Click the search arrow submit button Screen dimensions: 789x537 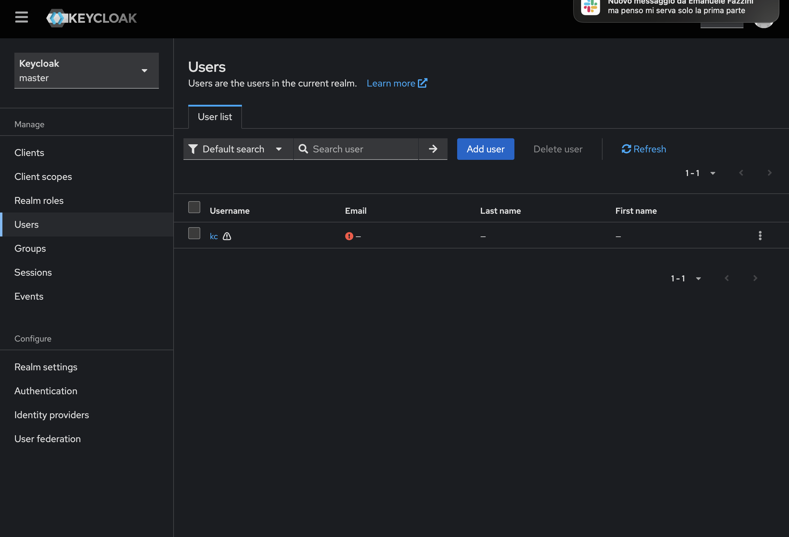coord(433,149)
